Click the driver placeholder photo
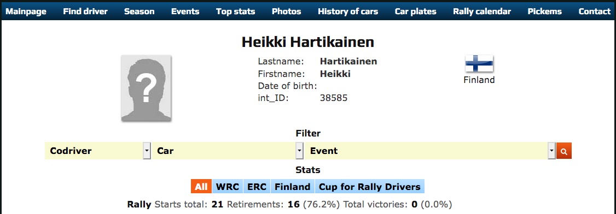The height and width of the screenshot is (214, 616). [x=146, y=88]
